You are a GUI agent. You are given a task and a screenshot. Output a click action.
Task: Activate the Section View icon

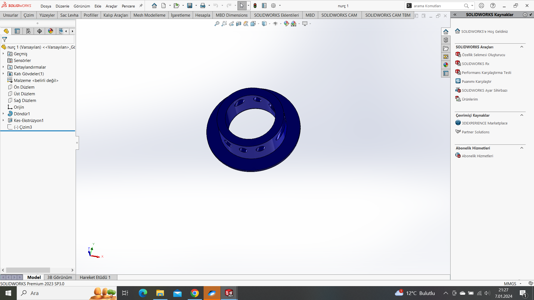tap(239, 24)
